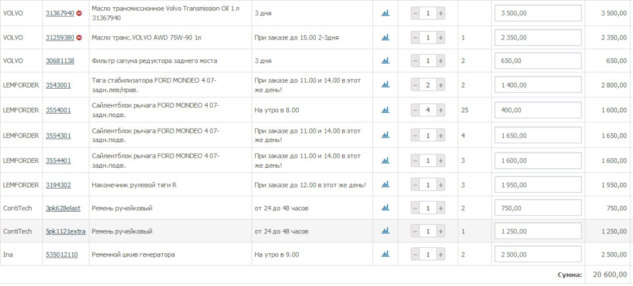633x286 pixels.
Task: Increase quantity for silentblock 3554001
Action: 441,110
